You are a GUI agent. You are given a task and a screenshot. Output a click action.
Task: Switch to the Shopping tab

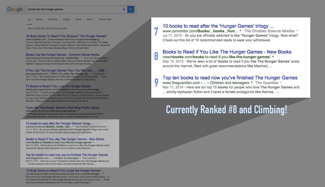(x=52, y=19)
